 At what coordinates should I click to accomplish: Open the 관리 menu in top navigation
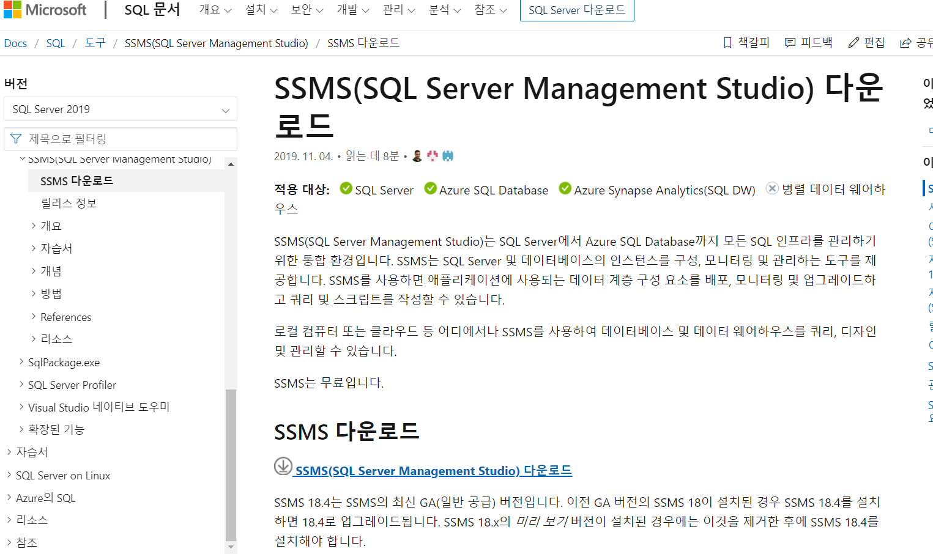pos(399,10)
